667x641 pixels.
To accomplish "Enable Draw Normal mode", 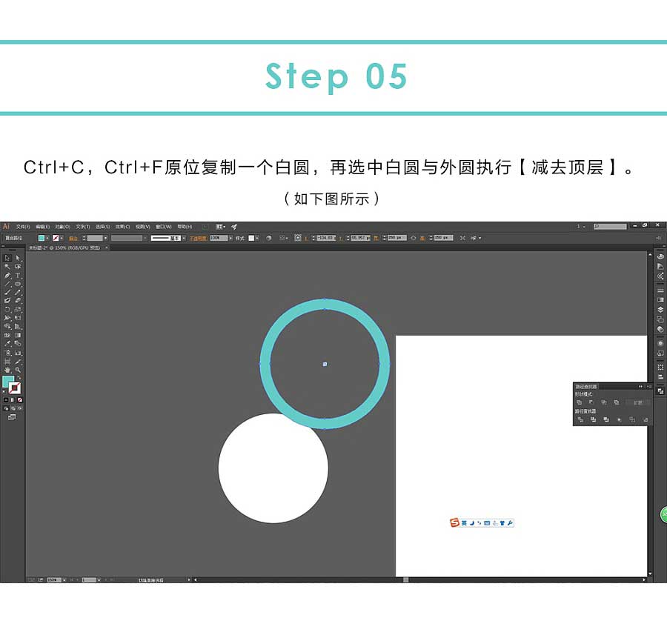I will [5, 408].
